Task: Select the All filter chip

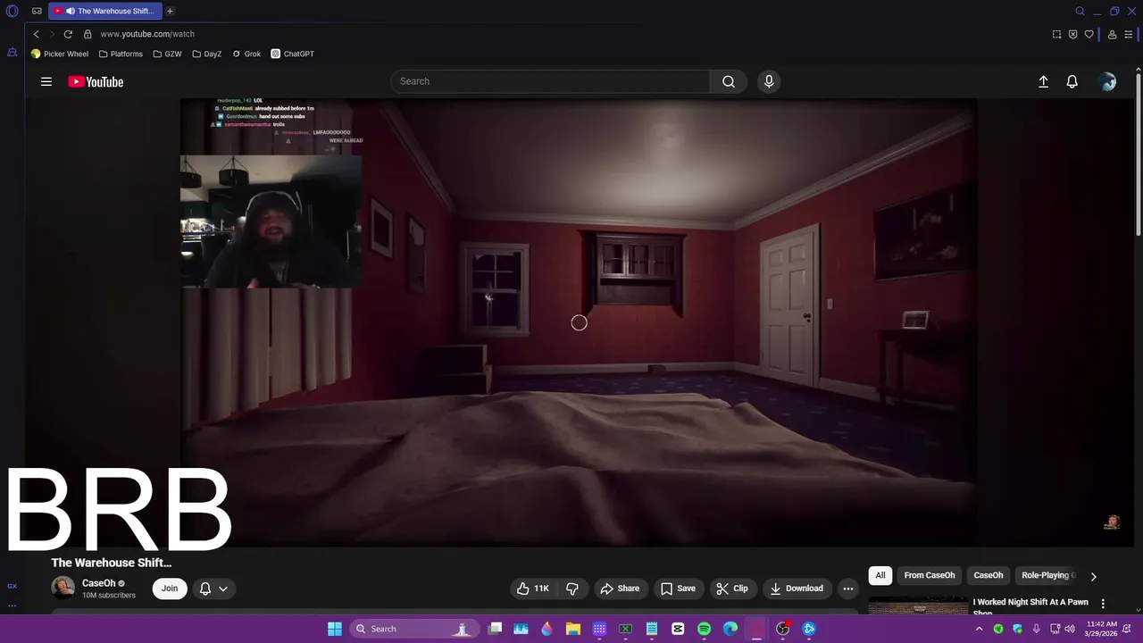Action: click(880, 575)
